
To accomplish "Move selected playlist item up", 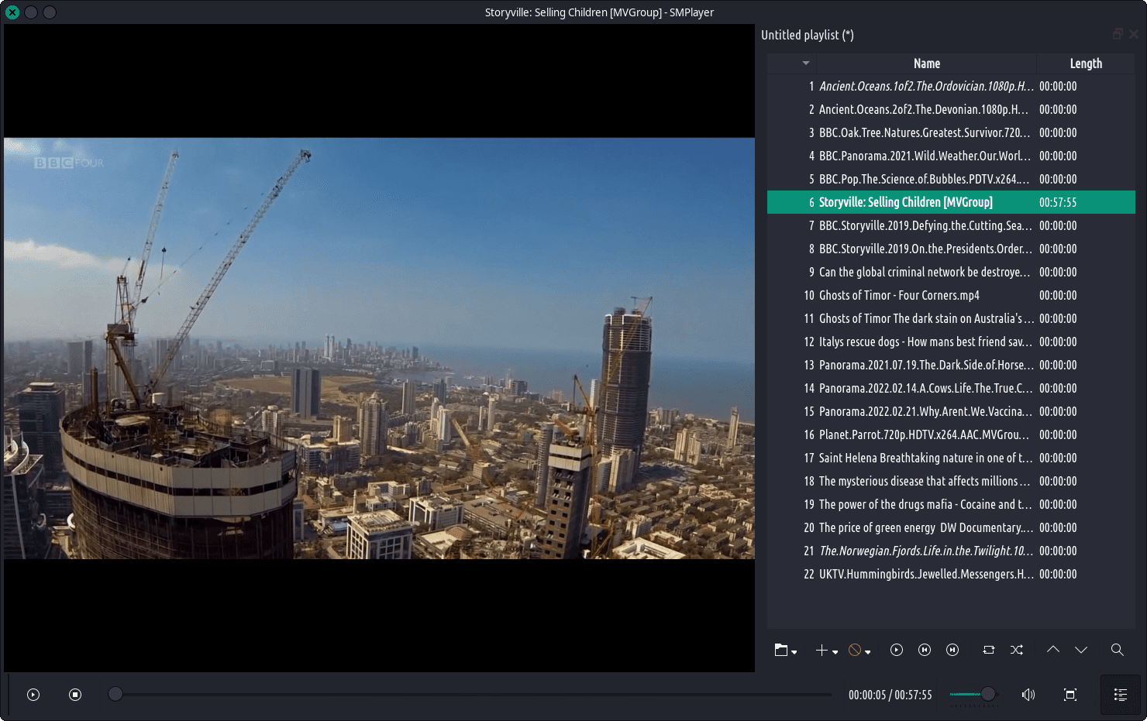I will (x=1053, y=650).
